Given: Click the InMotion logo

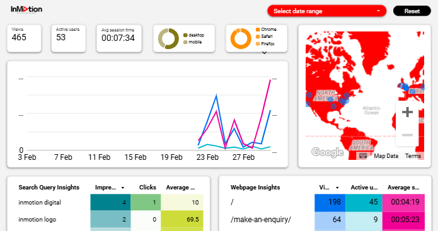Looking at the screenshot, I should pyautogui.click(x=26, y=9).
